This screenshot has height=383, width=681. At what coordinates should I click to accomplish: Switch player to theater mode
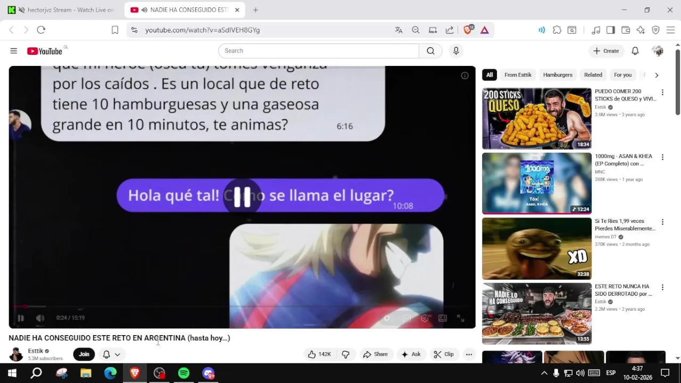pos(443,318)
